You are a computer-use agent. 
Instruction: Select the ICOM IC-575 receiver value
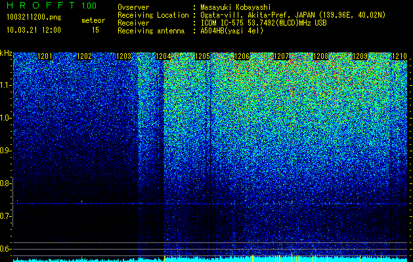click(263, 23)
